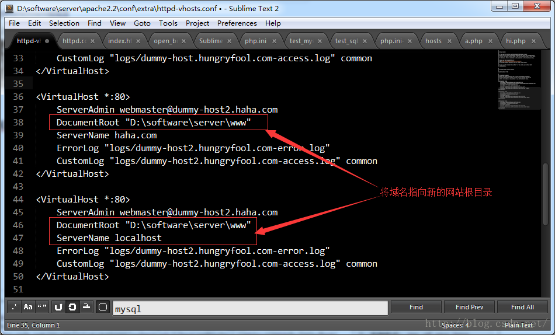Screen dimensions: 555x335
Task: Close the Sublime tab
Action: [230, 41]
